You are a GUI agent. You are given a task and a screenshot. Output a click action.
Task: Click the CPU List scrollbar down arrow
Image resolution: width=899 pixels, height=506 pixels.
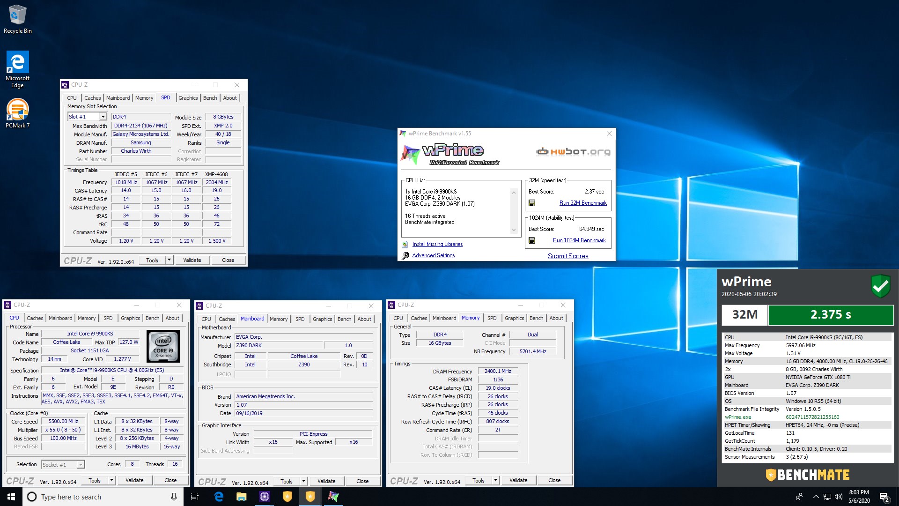click(x=514, y=230)
